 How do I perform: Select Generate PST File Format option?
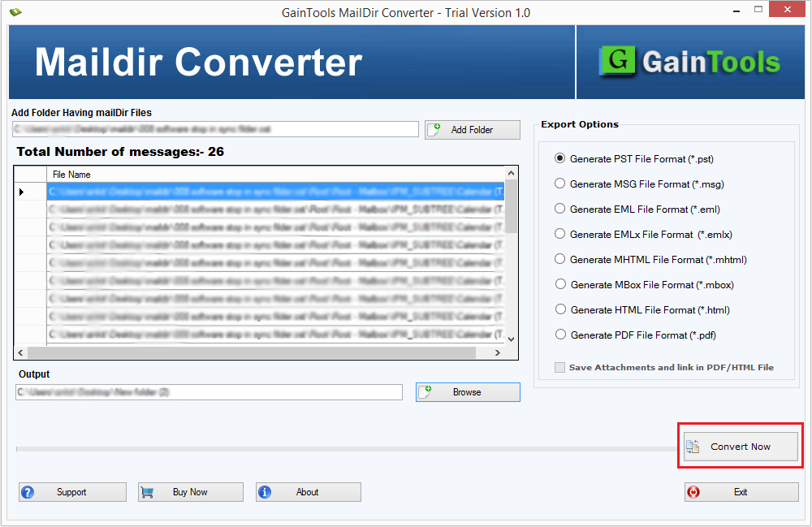coord(634,159)
